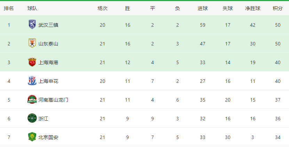Click the 上海申花 team name
The image size is (289, 147).
pyautogui.click(x=48, y=81)
